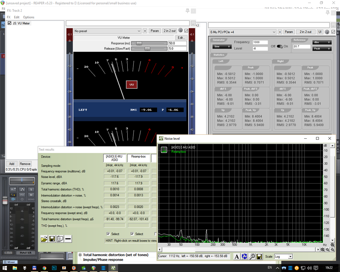Save results with floppy icon in Test results
Viewport: 340px width, 272px height.
[52, 239]
